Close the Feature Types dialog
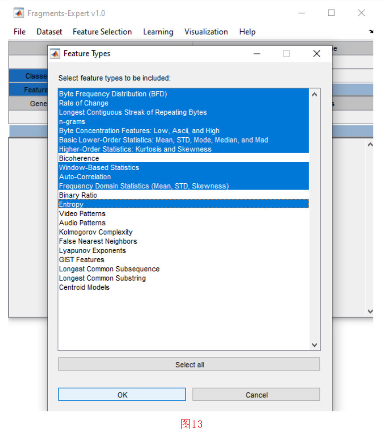 coord(317,54)
